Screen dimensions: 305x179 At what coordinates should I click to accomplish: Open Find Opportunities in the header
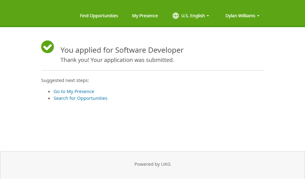point(99,16)
